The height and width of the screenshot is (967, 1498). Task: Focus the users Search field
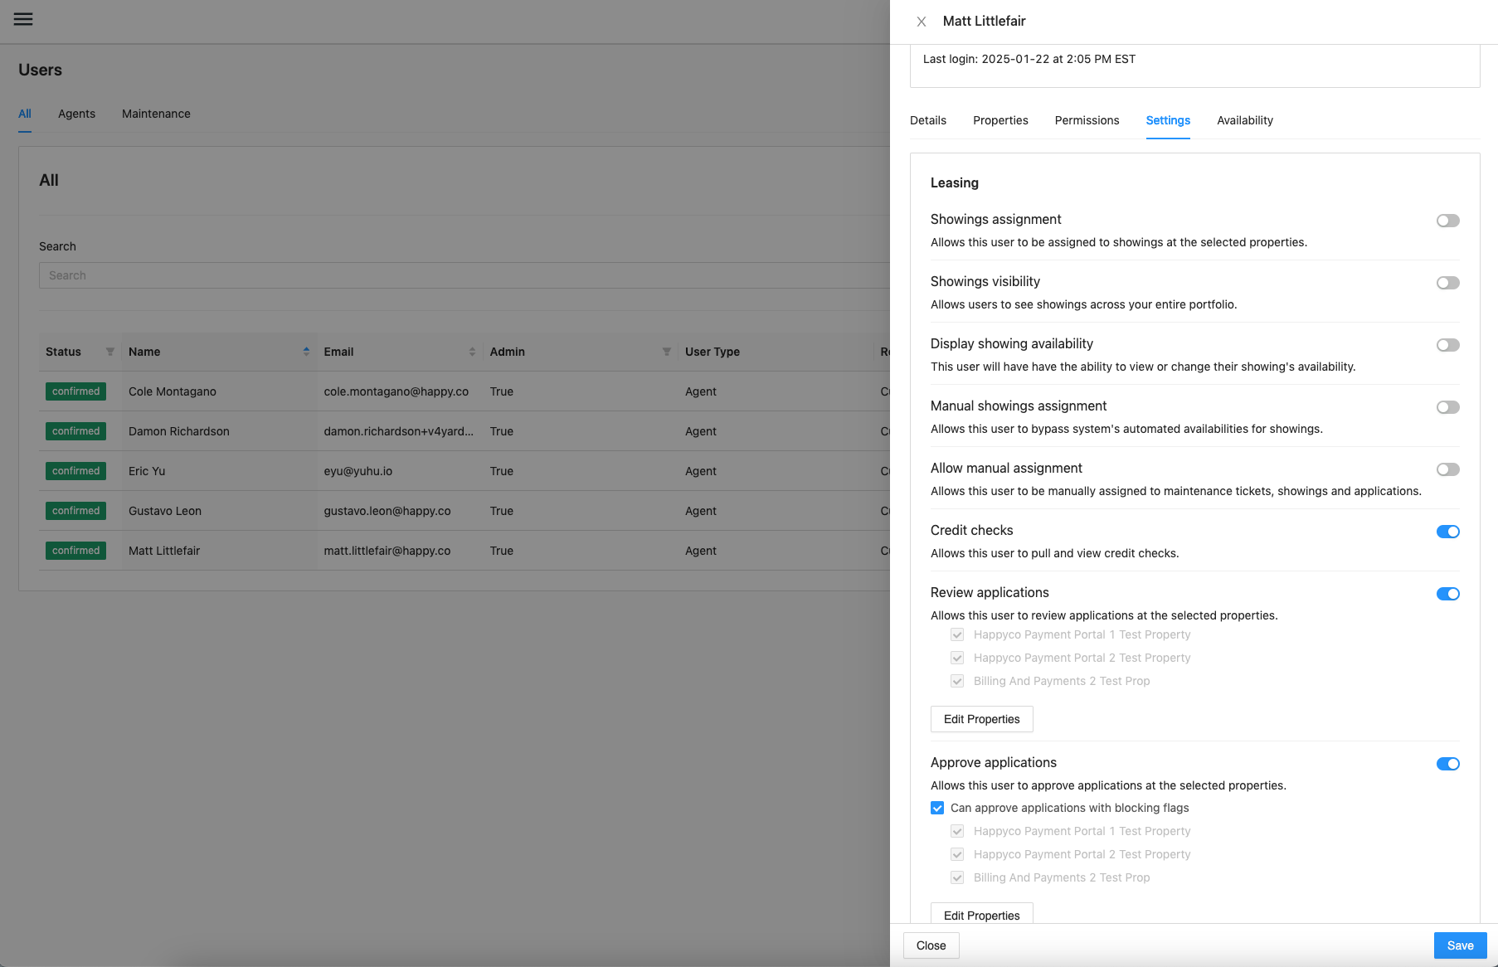point(464,275)
